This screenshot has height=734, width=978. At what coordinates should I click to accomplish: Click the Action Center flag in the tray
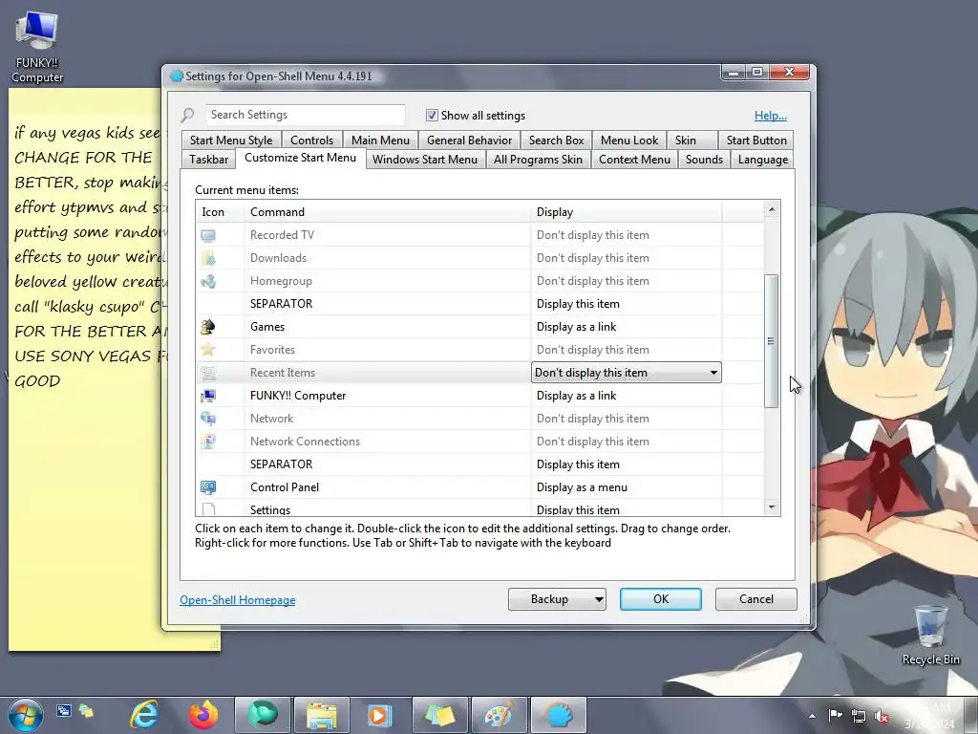pyautogui.click(x=835, y=716)
